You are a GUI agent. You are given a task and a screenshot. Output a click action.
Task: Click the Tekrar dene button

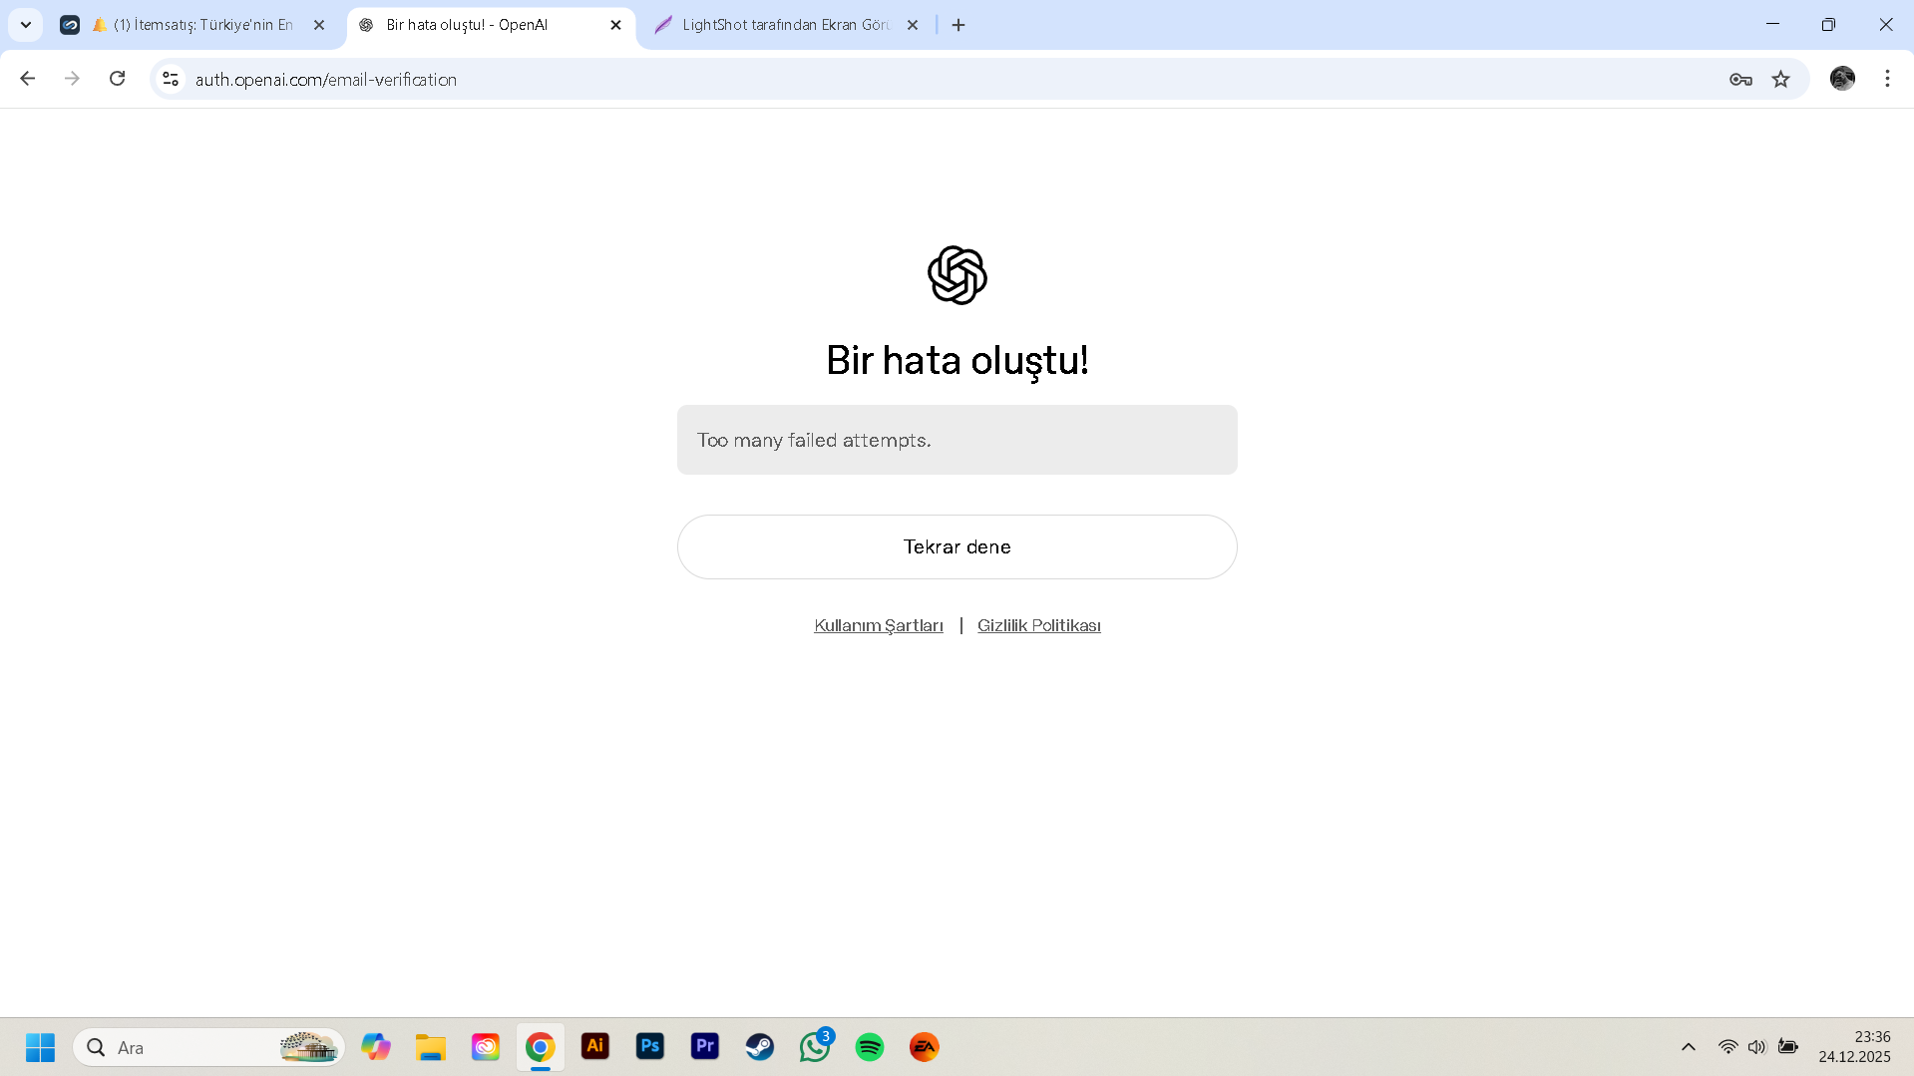(957, 546)
